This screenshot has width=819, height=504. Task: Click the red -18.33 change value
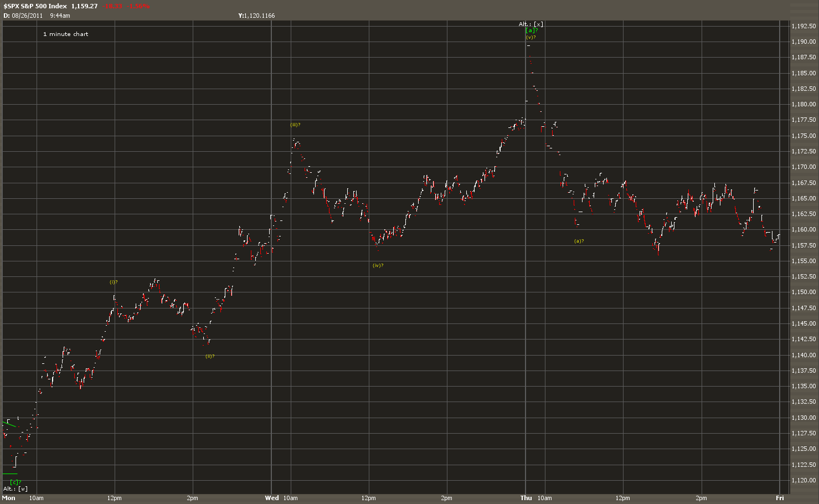[x=114, y=6]
